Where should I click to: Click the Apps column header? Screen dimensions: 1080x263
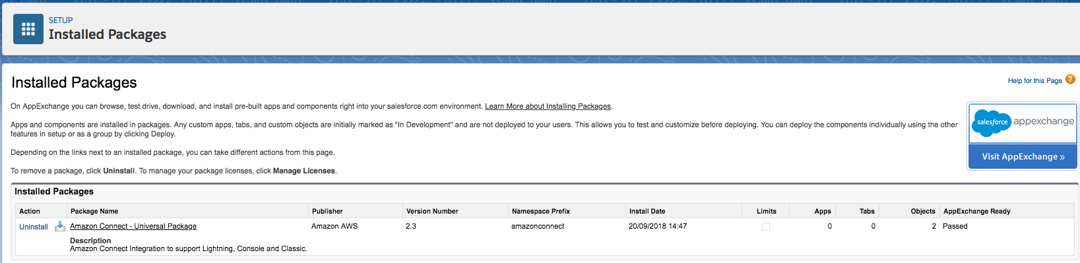[x=823, y=211]
